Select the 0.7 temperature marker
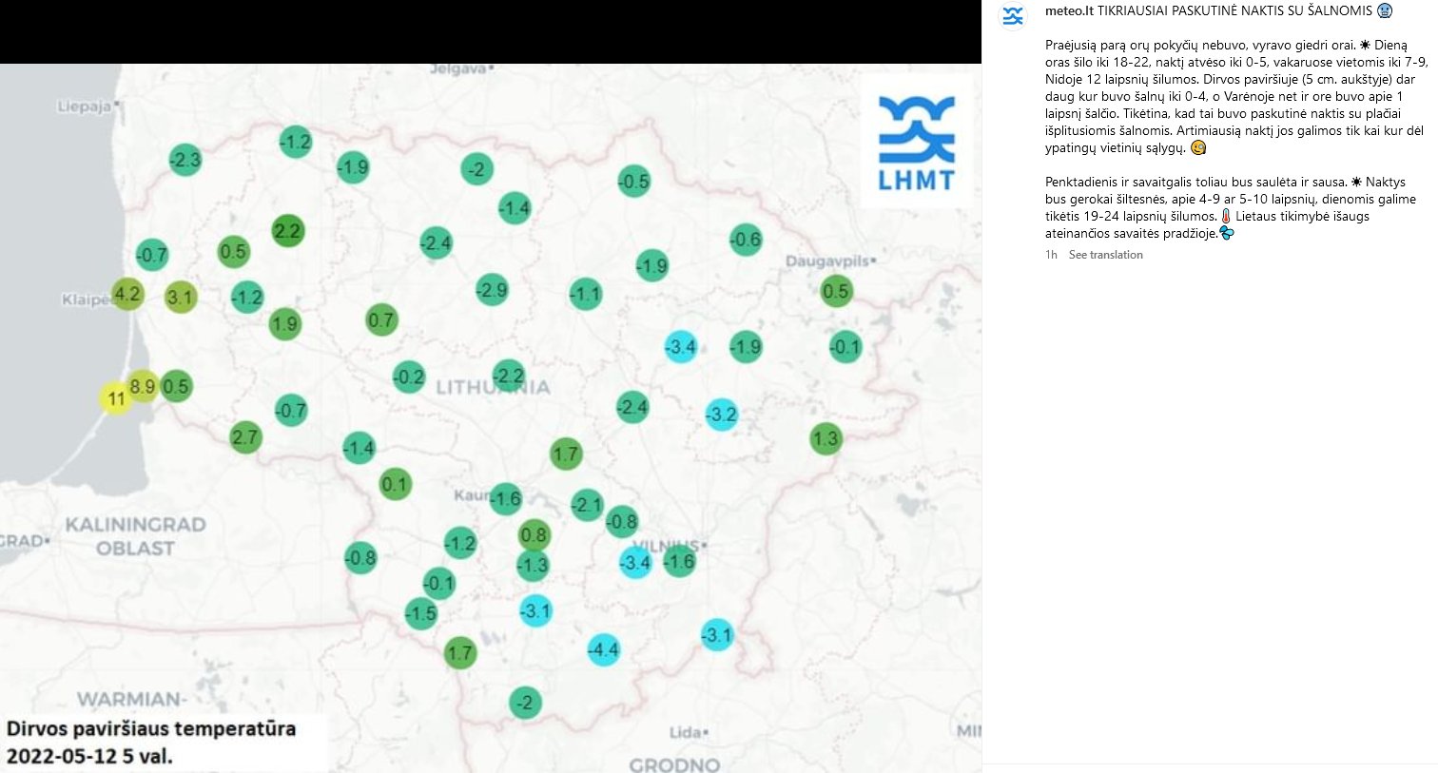 [381, 320]
